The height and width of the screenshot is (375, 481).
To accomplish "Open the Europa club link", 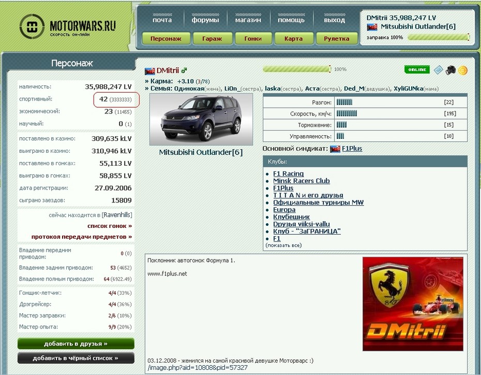I will pos(284,210).
